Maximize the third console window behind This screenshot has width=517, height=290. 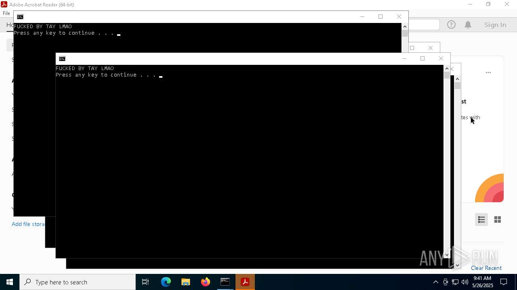[412, 48]
